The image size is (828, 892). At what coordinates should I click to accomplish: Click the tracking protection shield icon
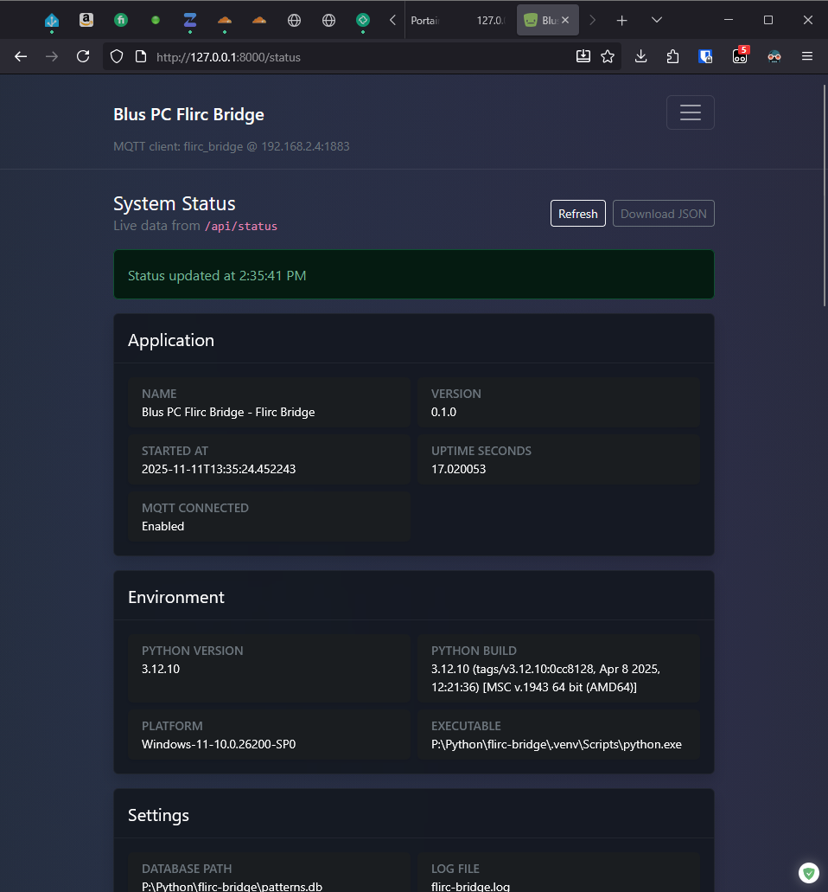pos(117,56)
